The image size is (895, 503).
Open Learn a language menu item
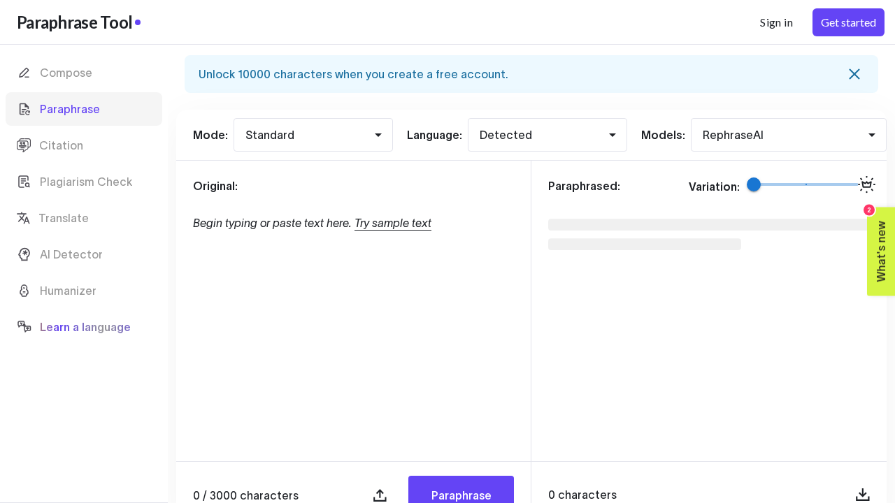85,327
